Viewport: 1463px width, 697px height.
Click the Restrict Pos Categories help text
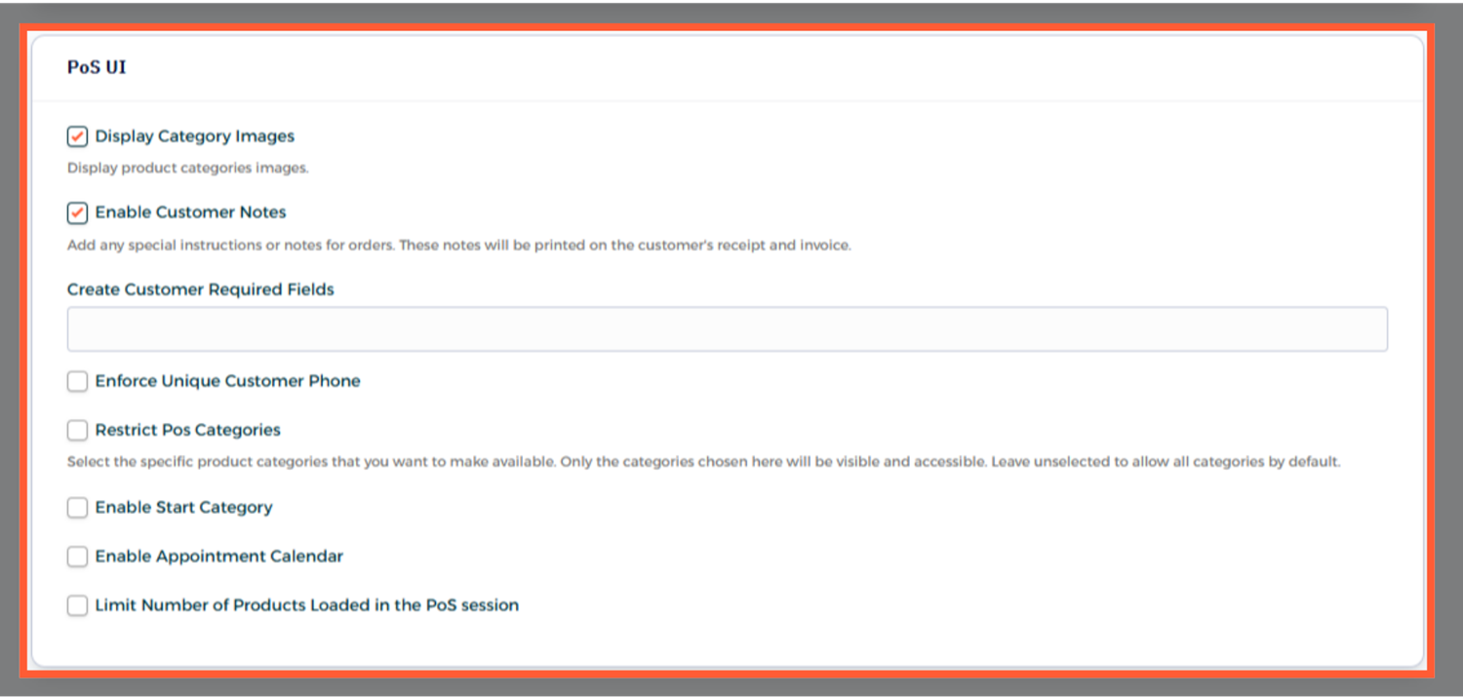tap(703, 462)
